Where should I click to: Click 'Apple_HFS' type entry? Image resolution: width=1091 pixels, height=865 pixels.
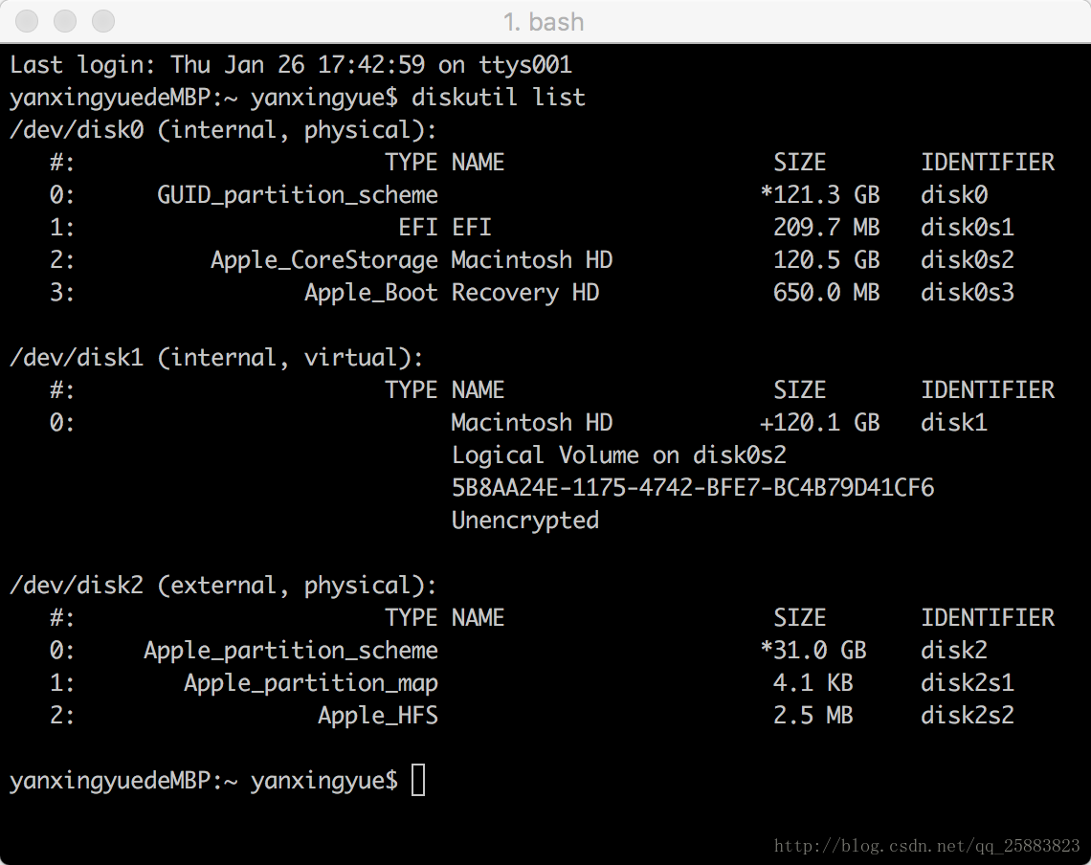(378, 716)
